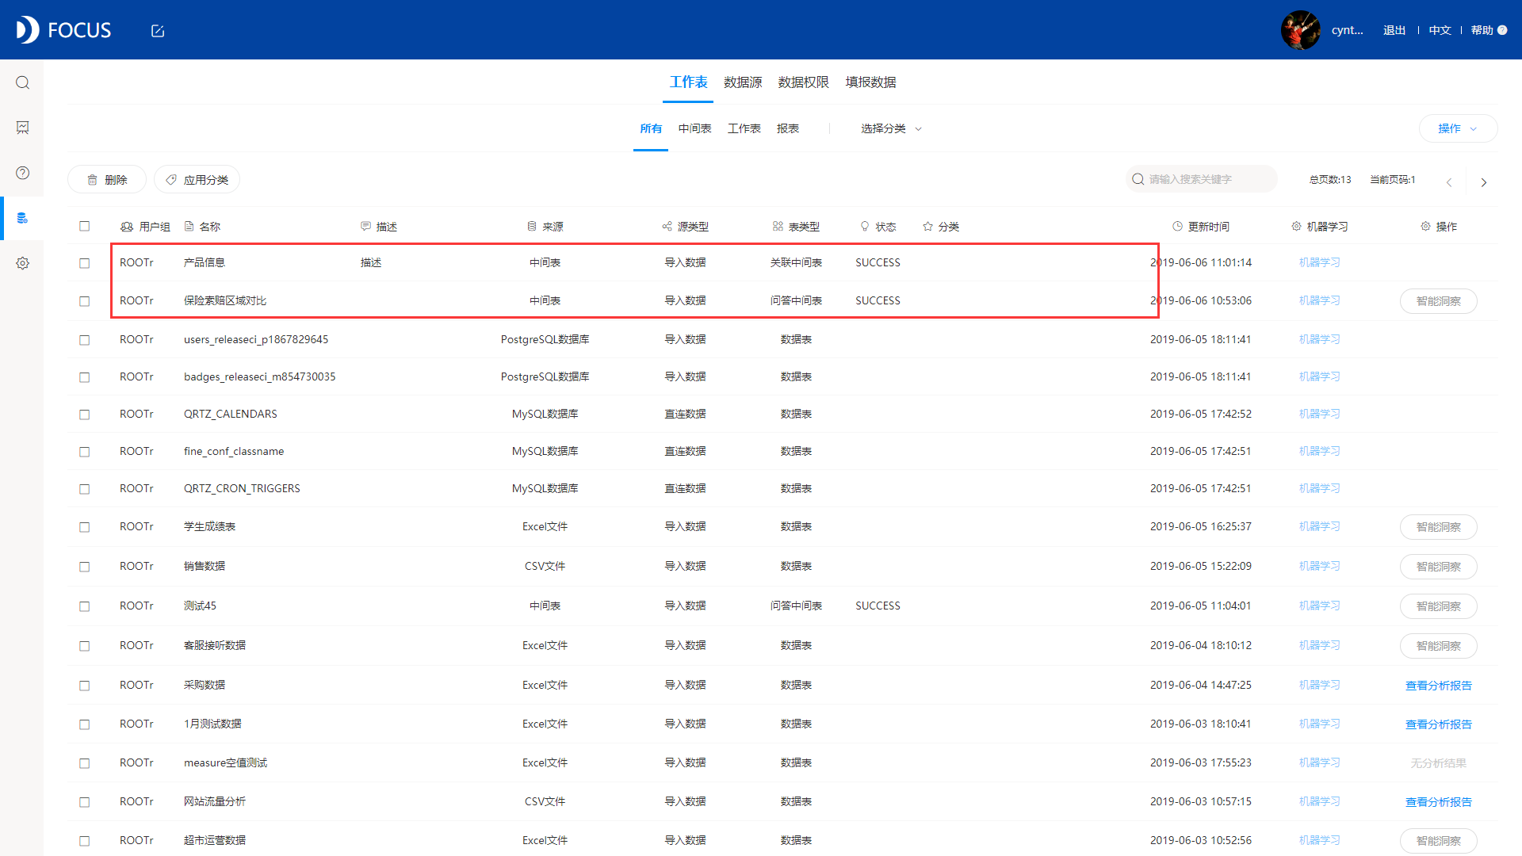The width and height of the screenshot is (1522, 856).
Task: Open the dashboard presentation icon in sidebar
Action: tap(22, 128)
